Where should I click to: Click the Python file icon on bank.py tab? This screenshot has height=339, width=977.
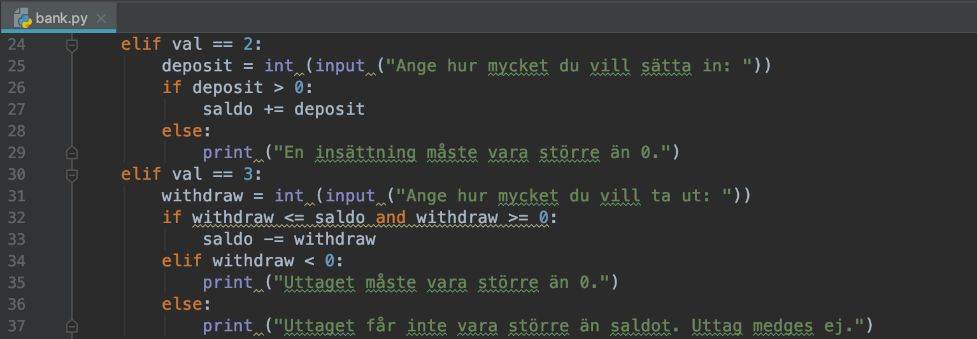click(23, 18)
